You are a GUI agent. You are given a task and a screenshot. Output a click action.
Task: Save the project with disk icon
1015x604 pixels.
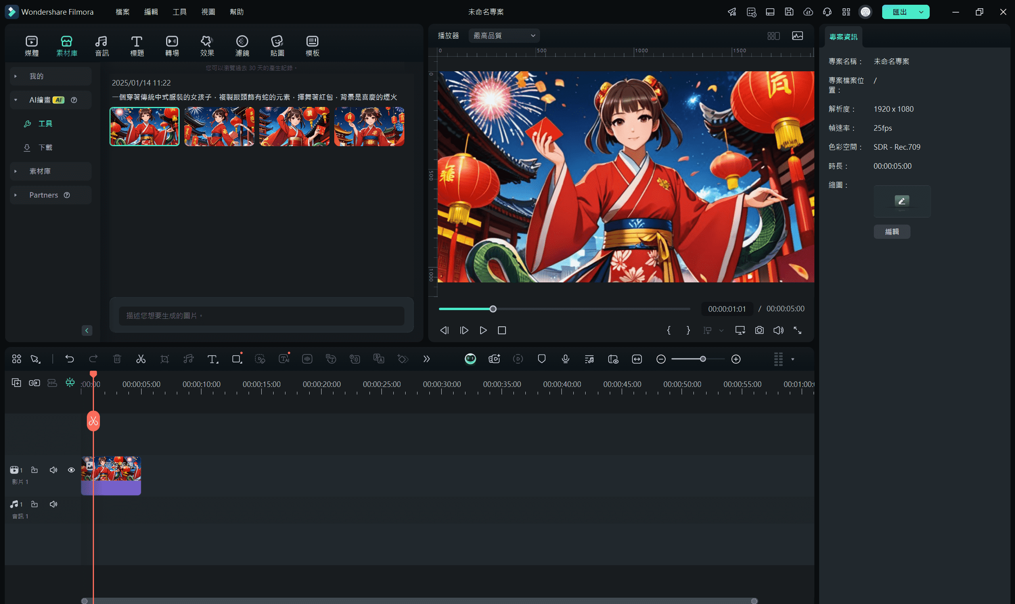click(789, 12)
